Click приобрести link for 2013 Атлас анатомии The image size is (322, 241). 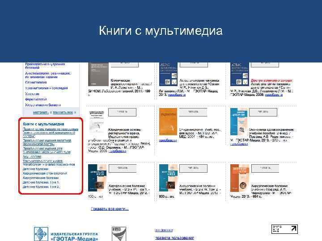coord(177,95)
